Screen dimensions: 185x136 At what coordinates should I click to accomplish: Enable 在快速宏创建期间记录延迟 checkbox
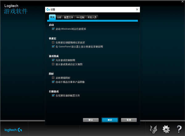(x=53, y=42)
